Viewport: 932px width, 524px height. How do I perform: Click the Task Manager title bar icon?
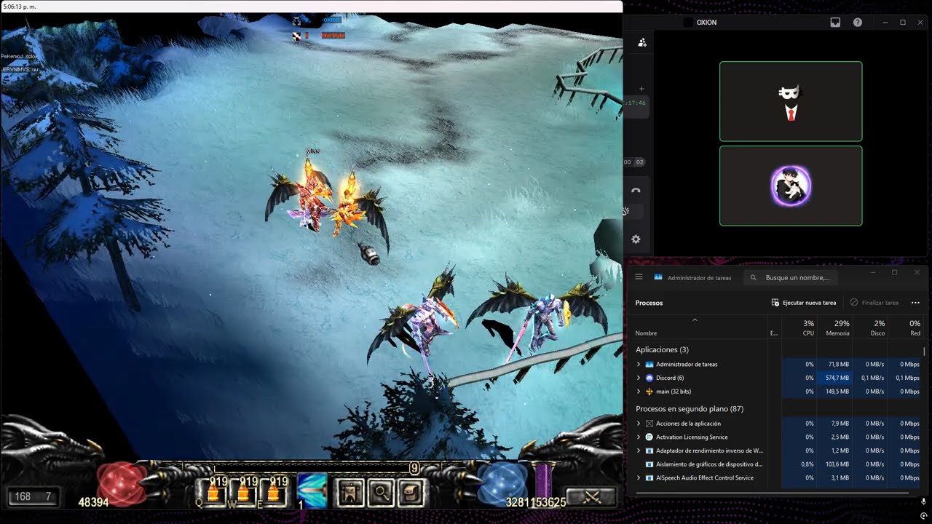(x=658, y=277)
